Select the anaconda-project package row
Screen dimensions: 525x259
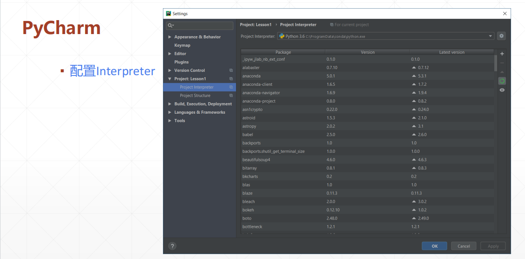367,101
